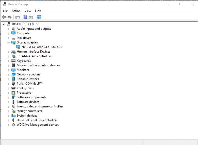Select the WD Drive Management devices row
The image size is (198, 145).
[38, 125]
